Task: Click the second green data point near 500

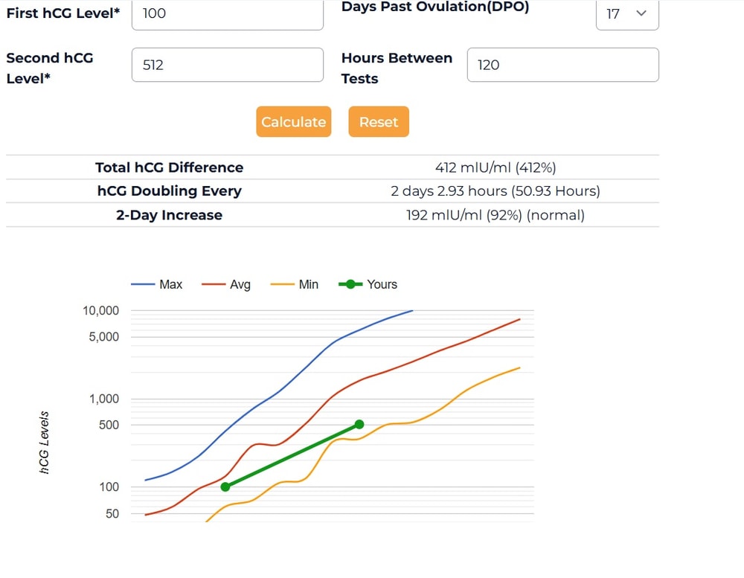Action: point(359,424)
